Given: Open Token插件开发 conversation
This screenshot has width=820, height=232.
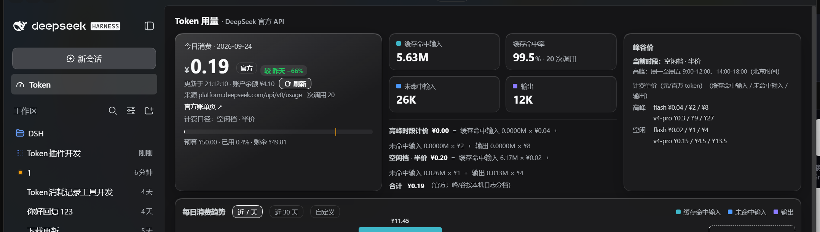Looking at the screenshot, I should (84, 153).
